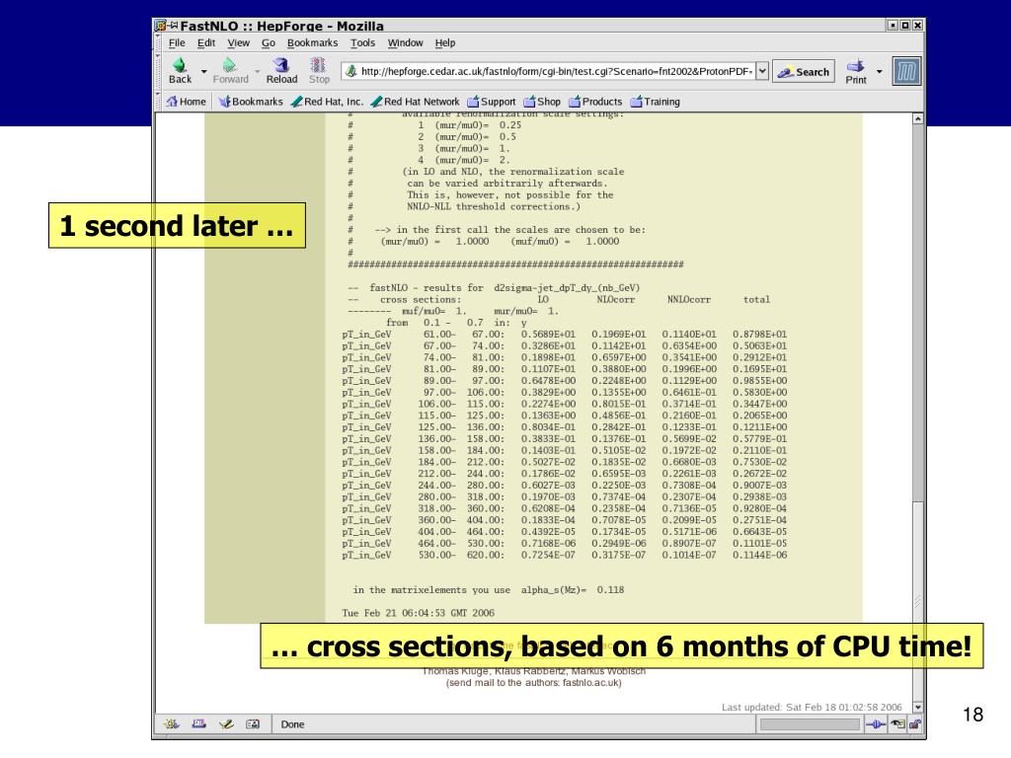Click the 'NLOcorr' column header
This screenshot has height=758, width=1011.
pos(616,299)
